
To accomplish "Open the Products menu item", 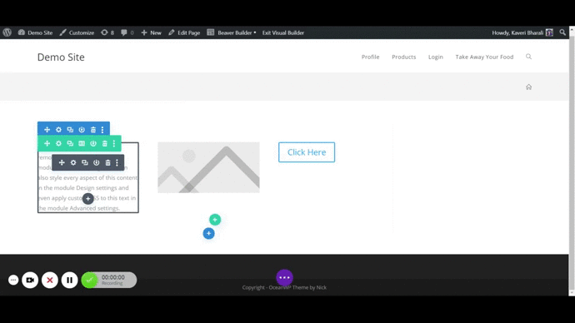I will 403,57.
